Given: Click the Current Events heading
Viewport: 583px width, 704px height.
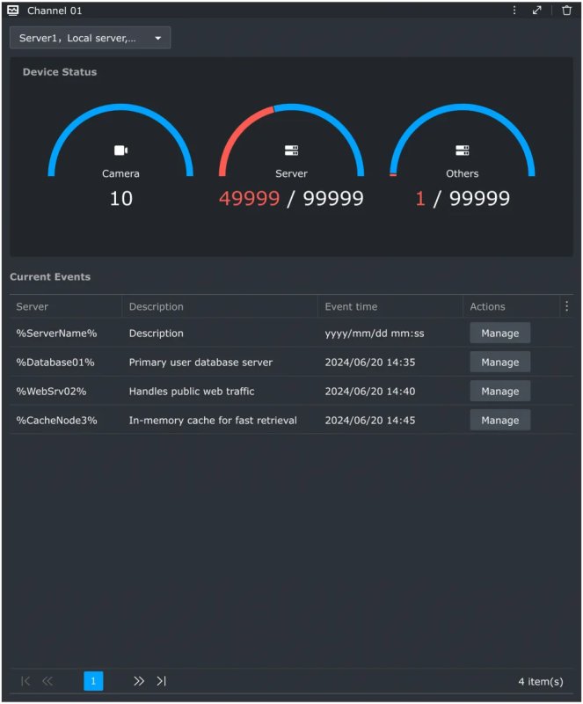Looking at the screenshot, I should coord(50,276).
